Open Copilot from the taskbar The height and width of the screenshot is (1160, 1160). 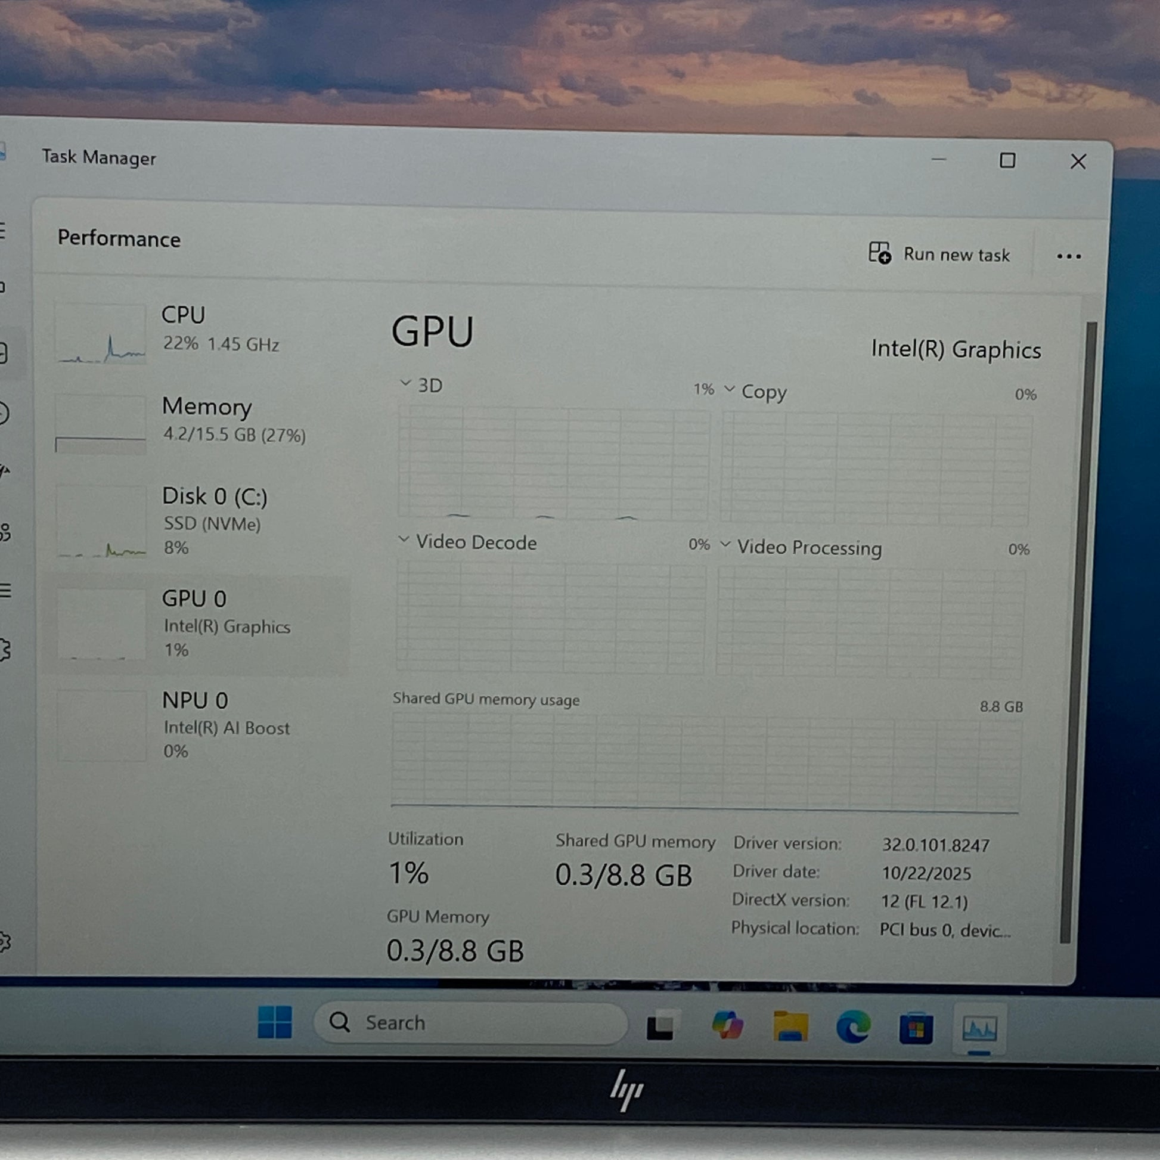point(727,1025)
